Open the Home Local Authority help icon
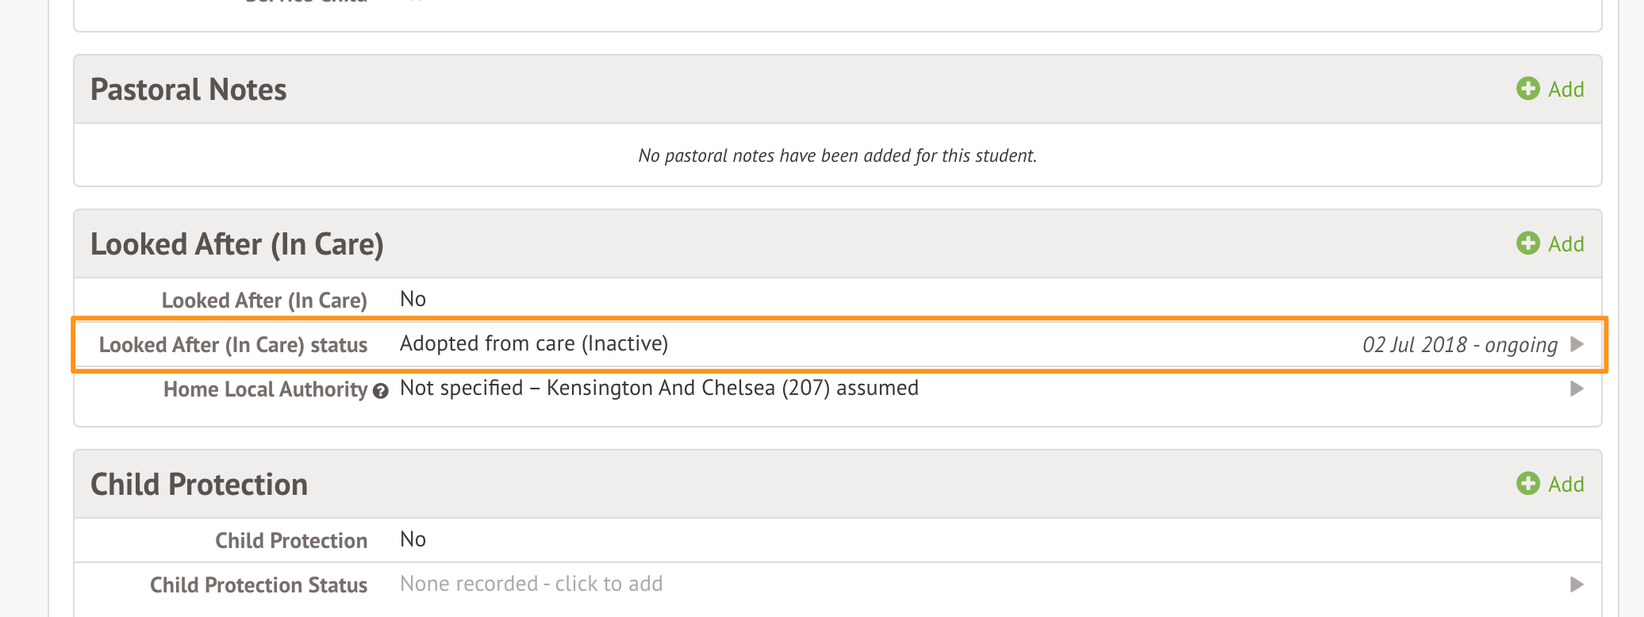This screenshot has height=617, width=1644. (x=381, y=391)
